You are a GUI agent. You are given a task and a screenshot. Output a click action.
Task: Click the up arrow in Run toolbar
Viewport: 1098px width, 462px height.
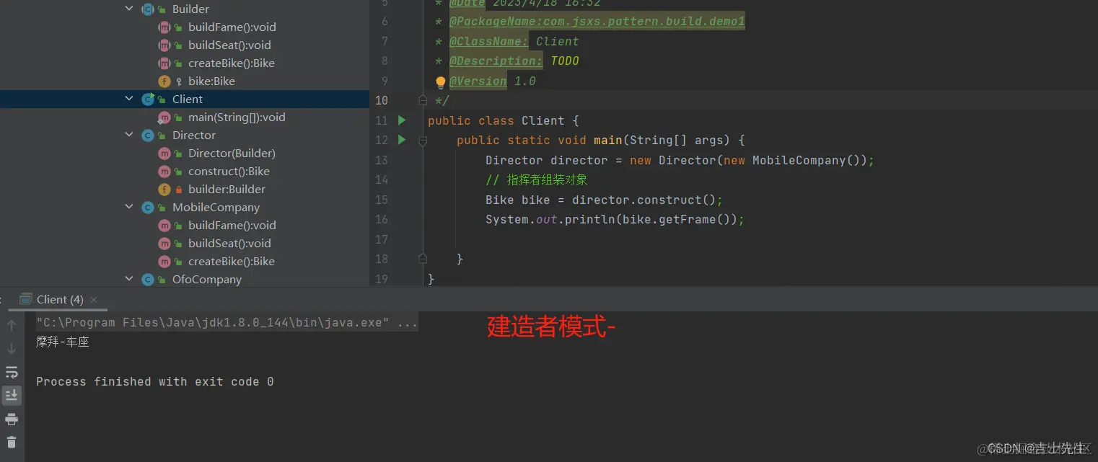click(12, 325)
